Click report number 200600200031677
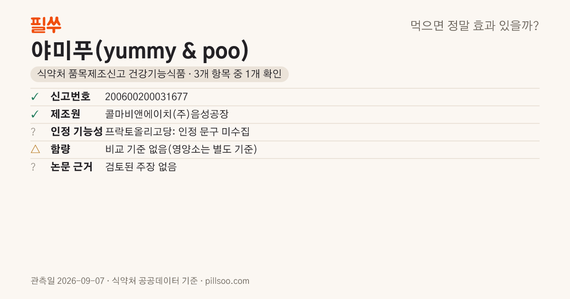Screen dimensions: 570x299 point(146,97)
